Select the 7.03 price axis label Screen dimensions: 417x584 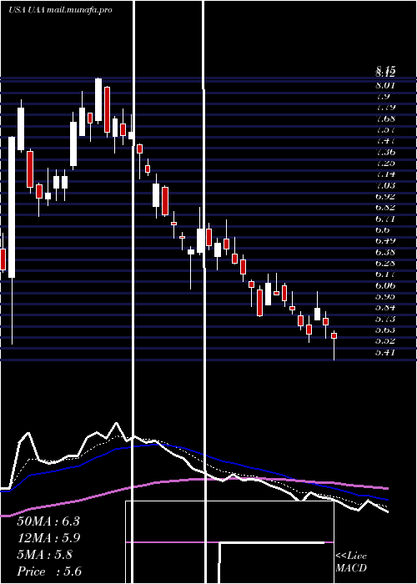[x=385, y=185]
